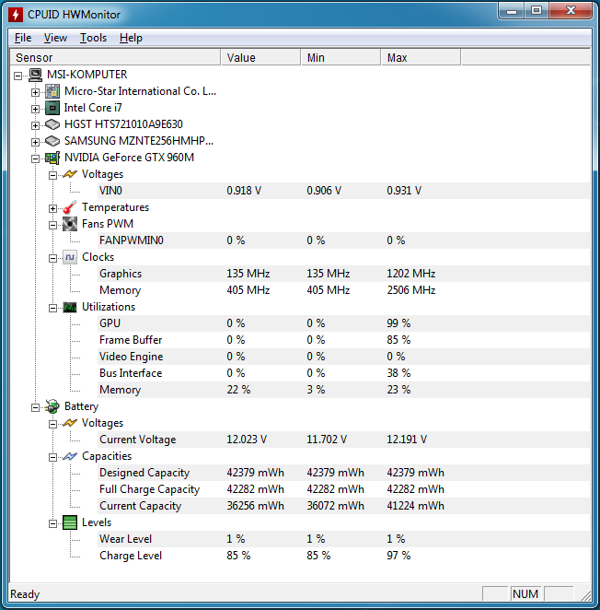Collapse the Fans PWM node

pos(52,225)
